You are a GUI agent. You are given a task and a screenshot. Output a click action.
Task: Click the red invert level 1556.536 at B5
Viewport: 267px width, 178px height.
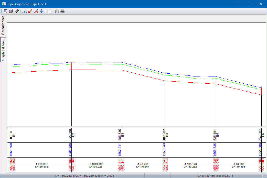pyautogui.click(x=215, y=164)
